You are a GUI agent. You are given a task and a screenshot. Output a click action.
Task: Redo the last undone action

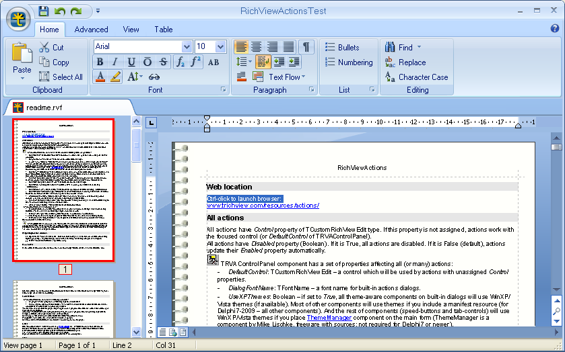click(76, 11)
